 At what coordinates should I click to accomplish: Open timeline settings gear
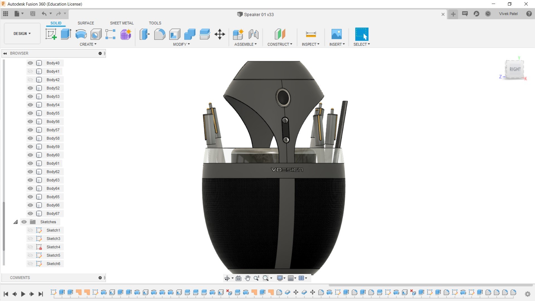click(527, 294)
